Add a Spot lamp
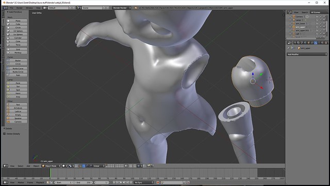The height and width of the screenshot is (186, 330). point(16,90)
